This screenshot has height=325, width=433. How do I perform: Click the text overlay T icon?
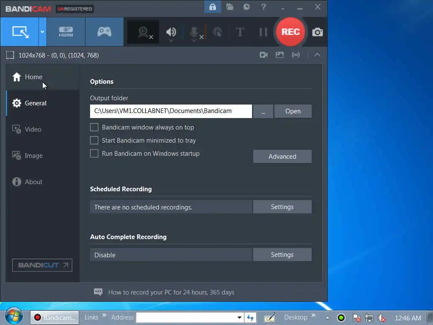click(240, 32)
